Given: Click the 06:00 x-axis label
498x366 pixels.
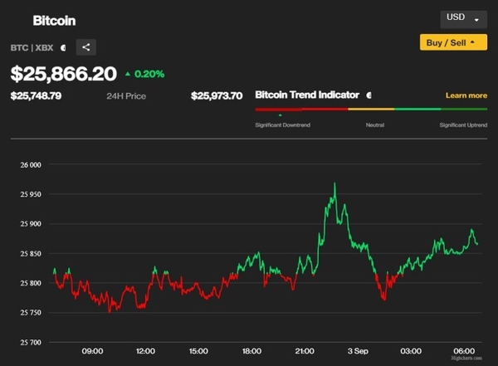Looking at the screenshot, I should [464, 351].
